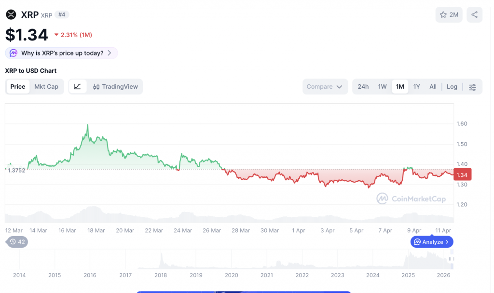Switch to line chart view icon
Screen dimensions: 494x293
tap(77, 87)
